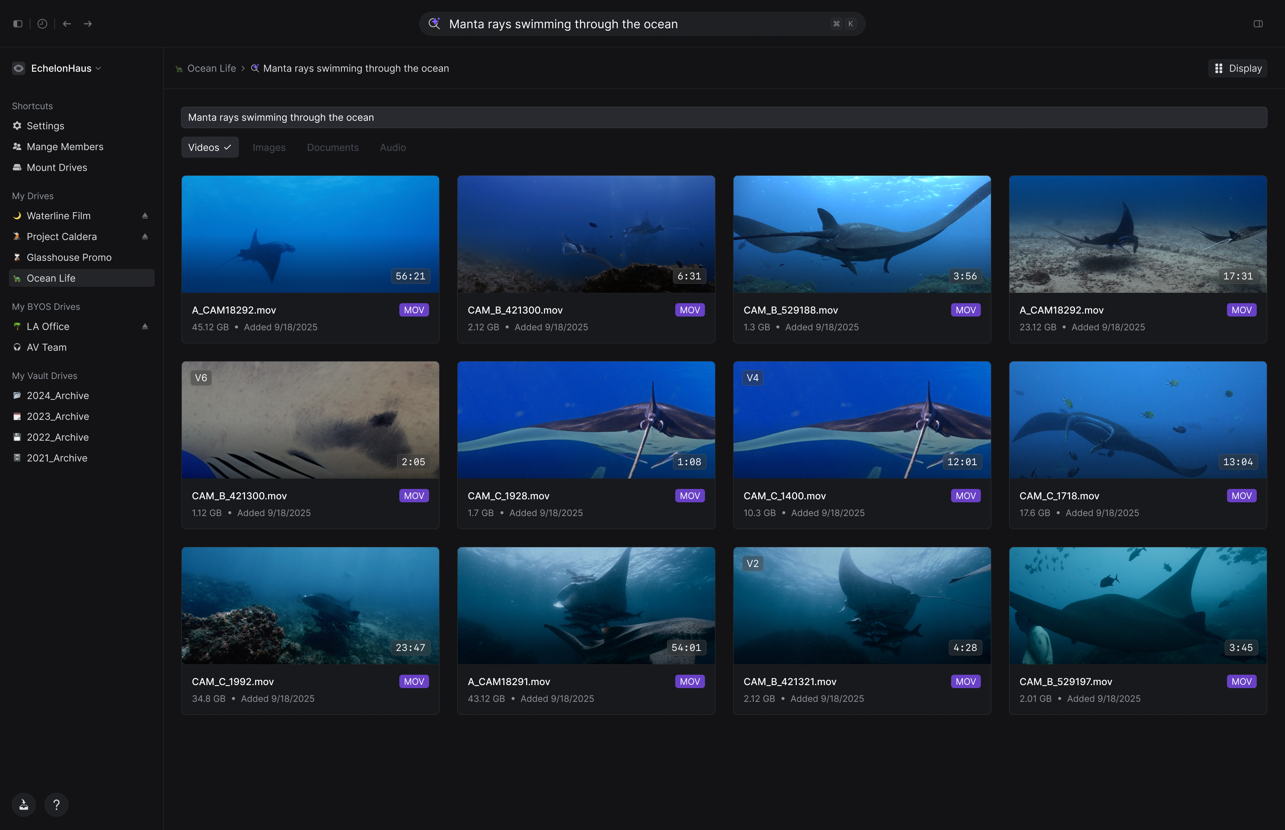Eject the LA Office drive

145,327
